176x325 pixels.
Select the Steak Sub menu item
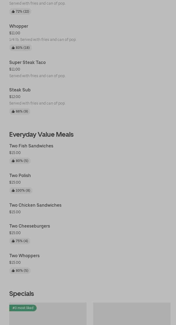pos(20,90)
